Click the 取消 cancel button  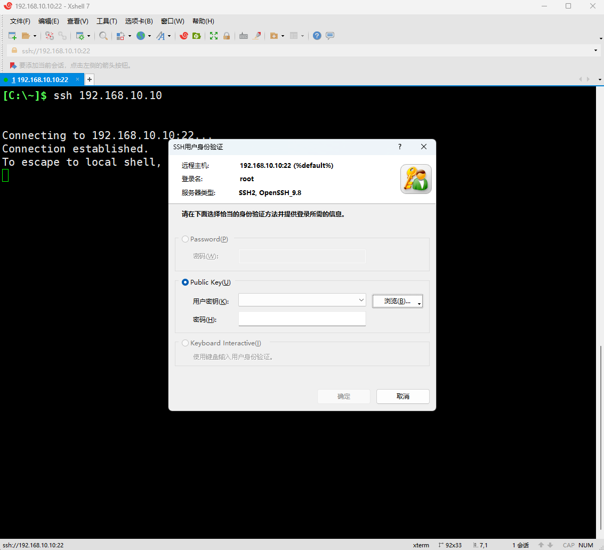point(402,397)
